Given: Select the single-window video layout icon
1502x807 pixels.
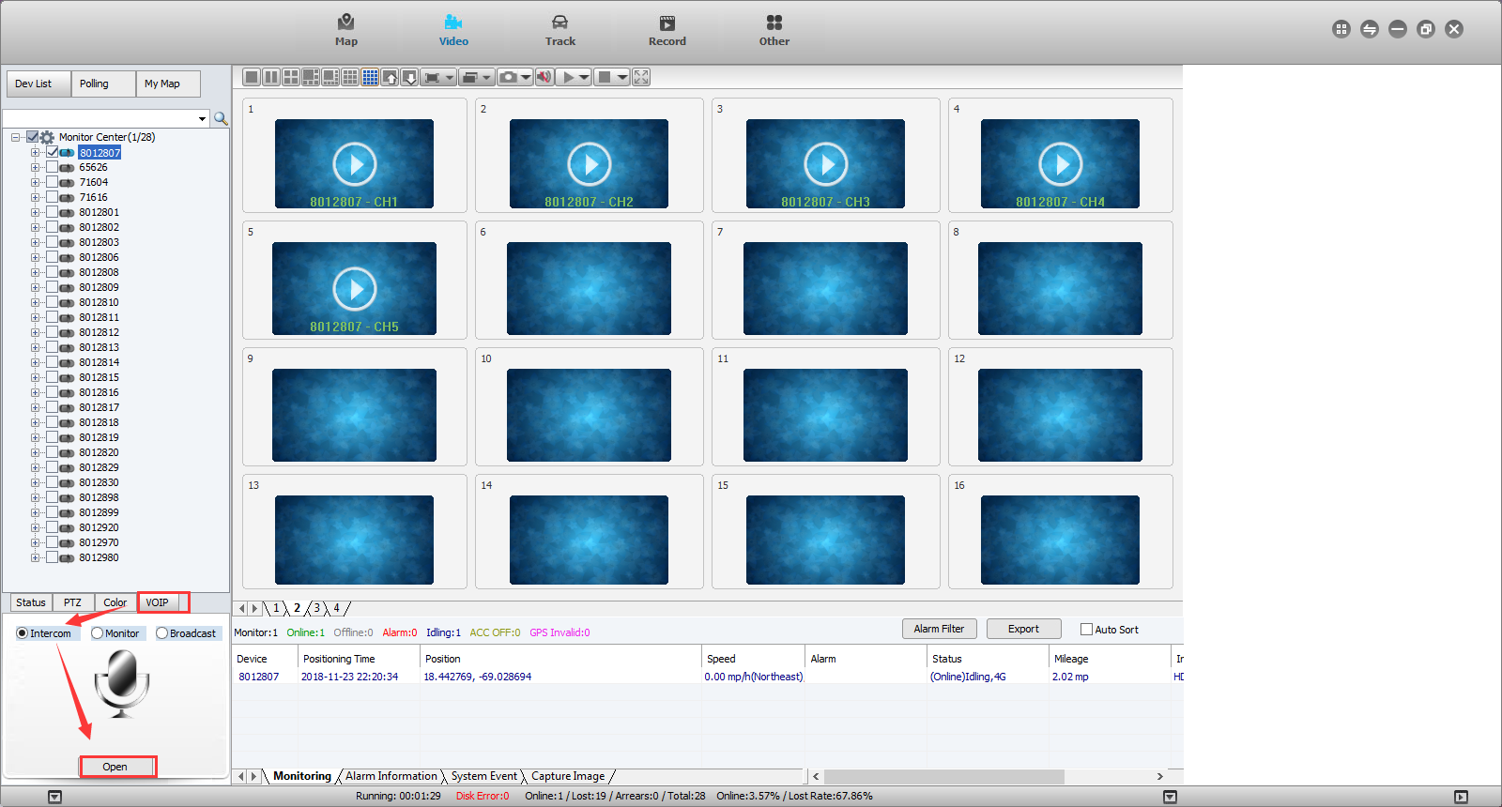Looking at the screenshot, I should 252,77.
